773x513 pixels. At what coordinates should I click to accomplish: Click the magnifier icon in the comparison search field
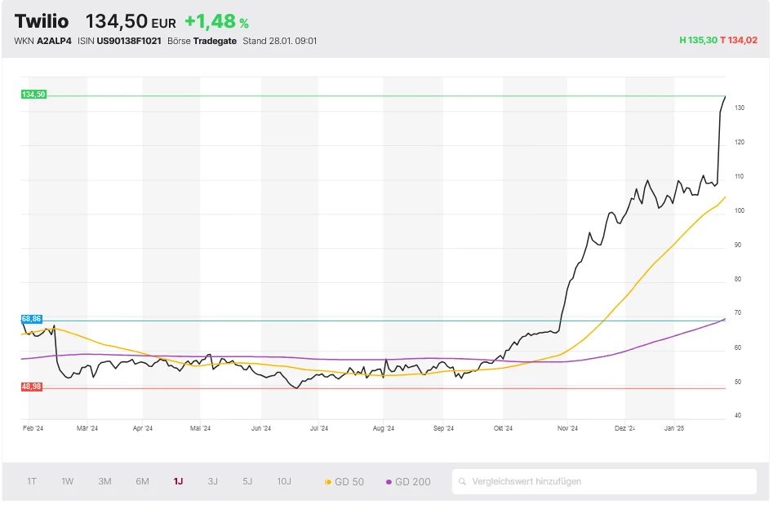click(x=463, y=482)
